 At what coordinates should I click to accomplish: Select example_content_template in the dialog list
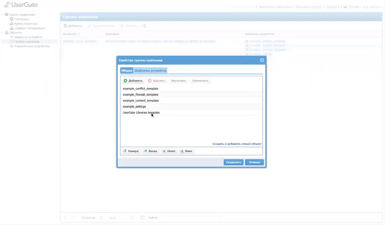tap(191, 101)
